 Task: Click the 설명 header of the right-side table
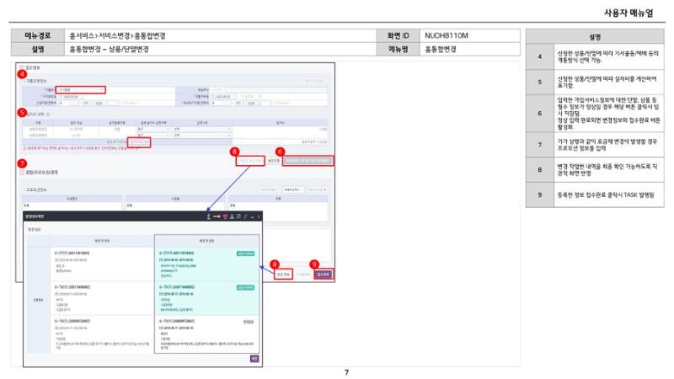595,37
